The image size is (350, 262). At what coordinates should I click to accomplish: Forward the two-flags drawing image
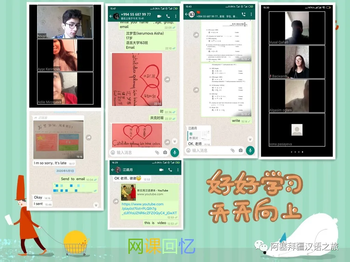pyautogui.click(x=89, y=137)
